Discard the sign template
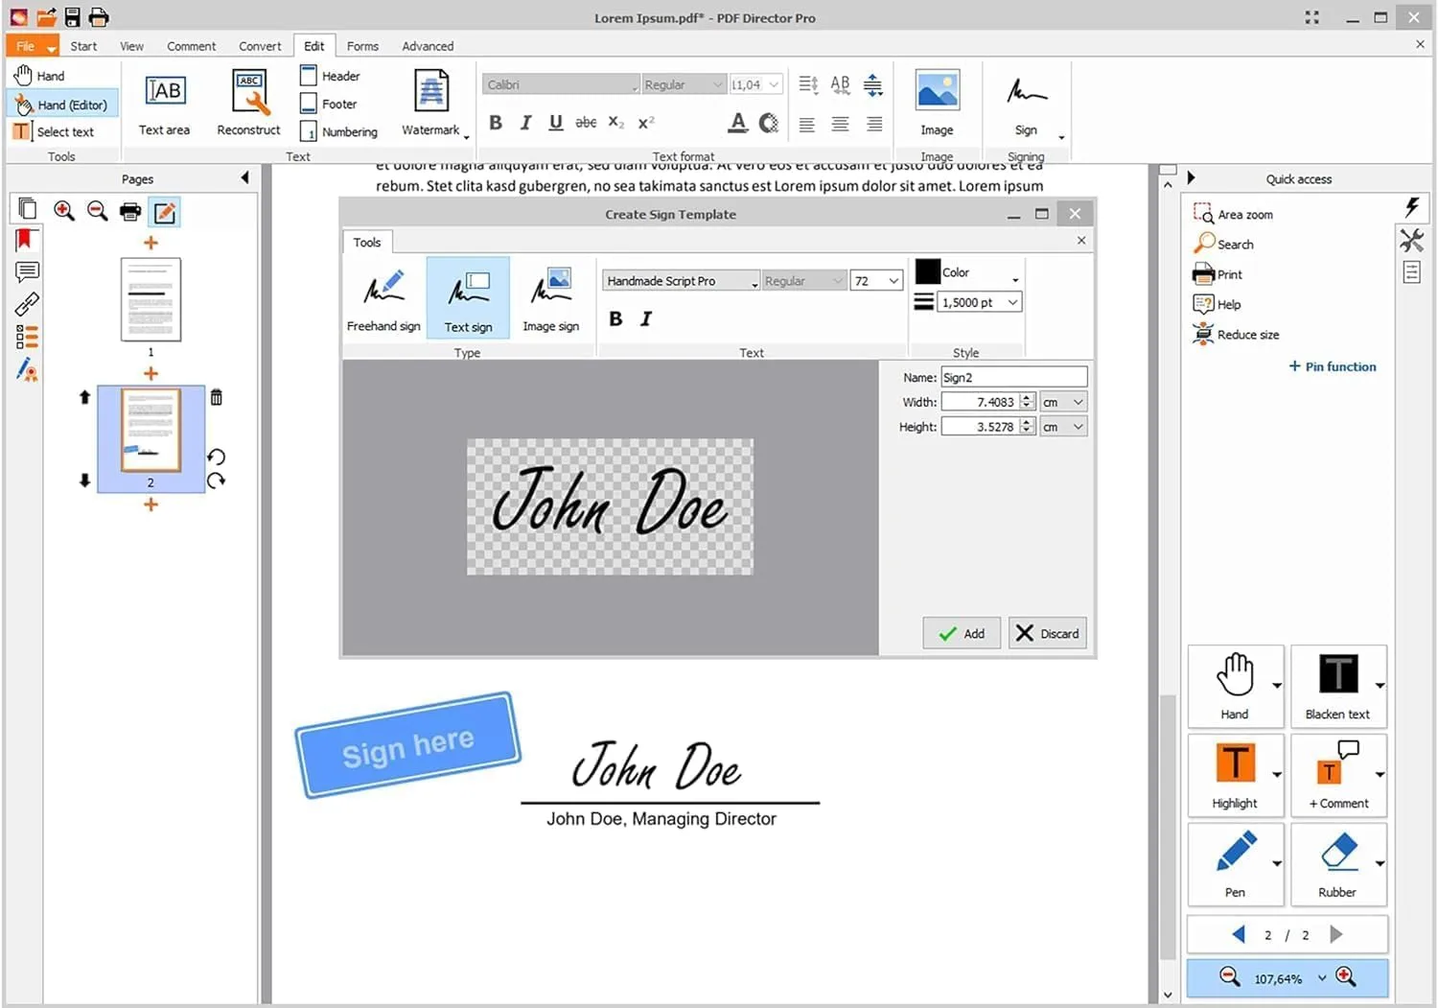Screen dimensions: 1438x1008 1047,633
